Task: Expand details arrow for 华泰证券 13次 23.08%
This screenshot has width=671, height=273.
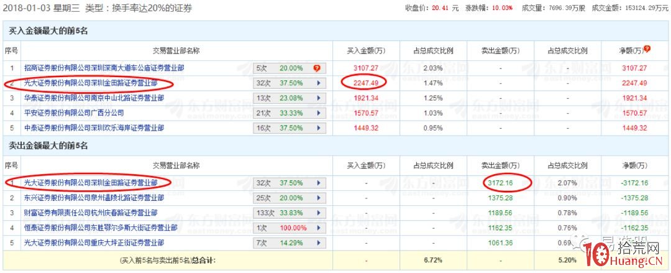Action: click(318, 98)
